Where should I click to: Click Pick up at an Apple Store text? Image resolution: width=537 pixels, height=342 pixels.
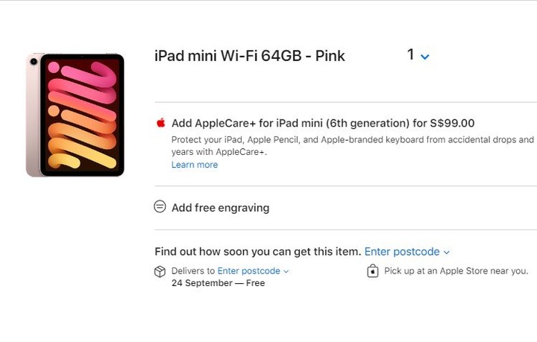(456, 271)
